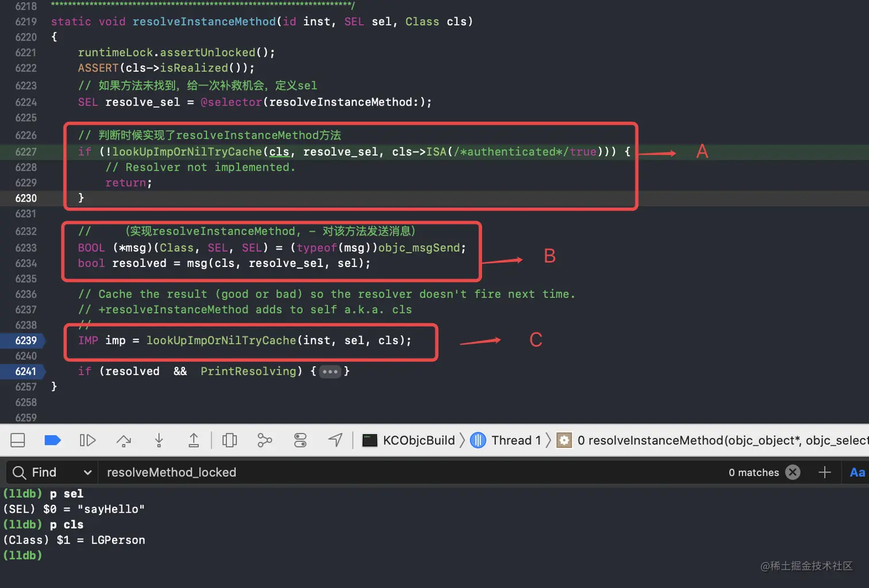This screenshot has width=869, height=588.
Task: Open the Find mode dropdown
Action: tap(52, 473)
